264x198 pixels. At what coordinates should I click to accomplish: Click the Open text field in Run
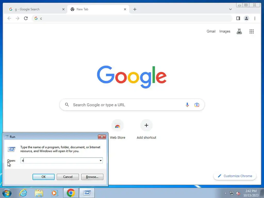coord(60,160)
